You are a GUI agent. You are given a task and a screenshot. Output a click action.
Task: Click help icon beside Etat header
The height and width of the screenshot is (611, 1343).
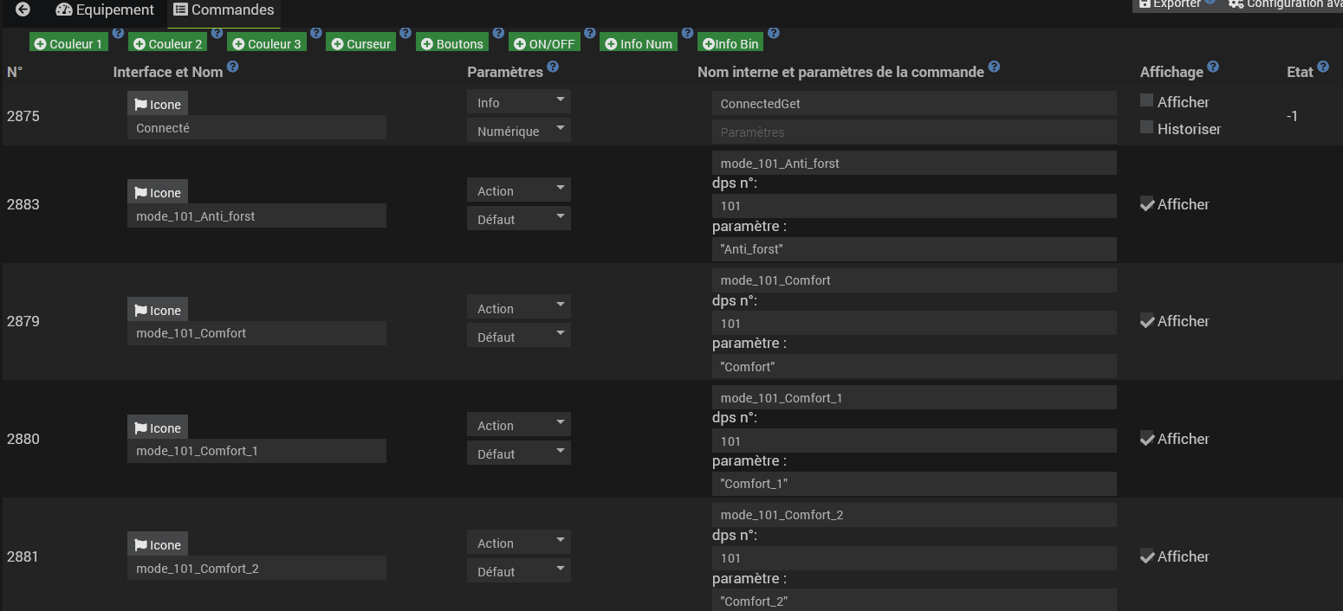(1323, 67)
